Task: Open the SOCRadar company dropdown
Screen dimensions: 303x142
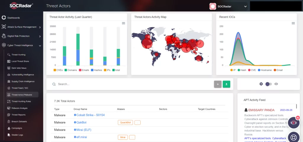Action: point(228,6)
